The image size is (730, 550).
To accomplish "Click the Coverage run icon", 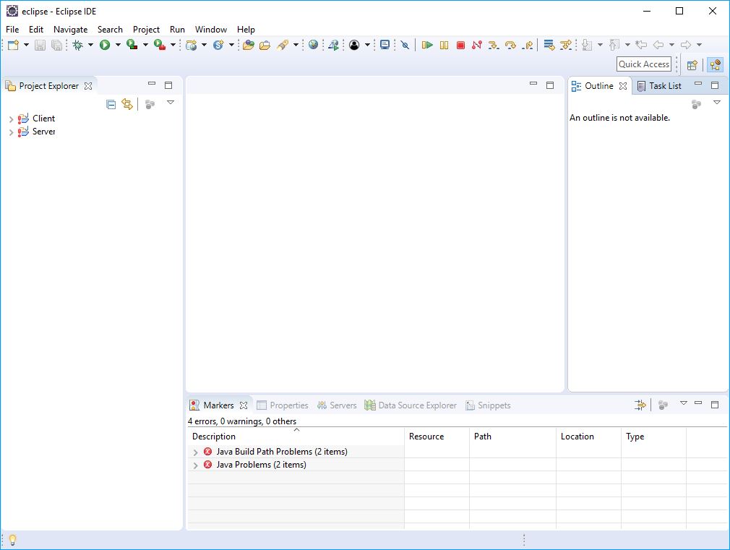I will tap(132, 45).
